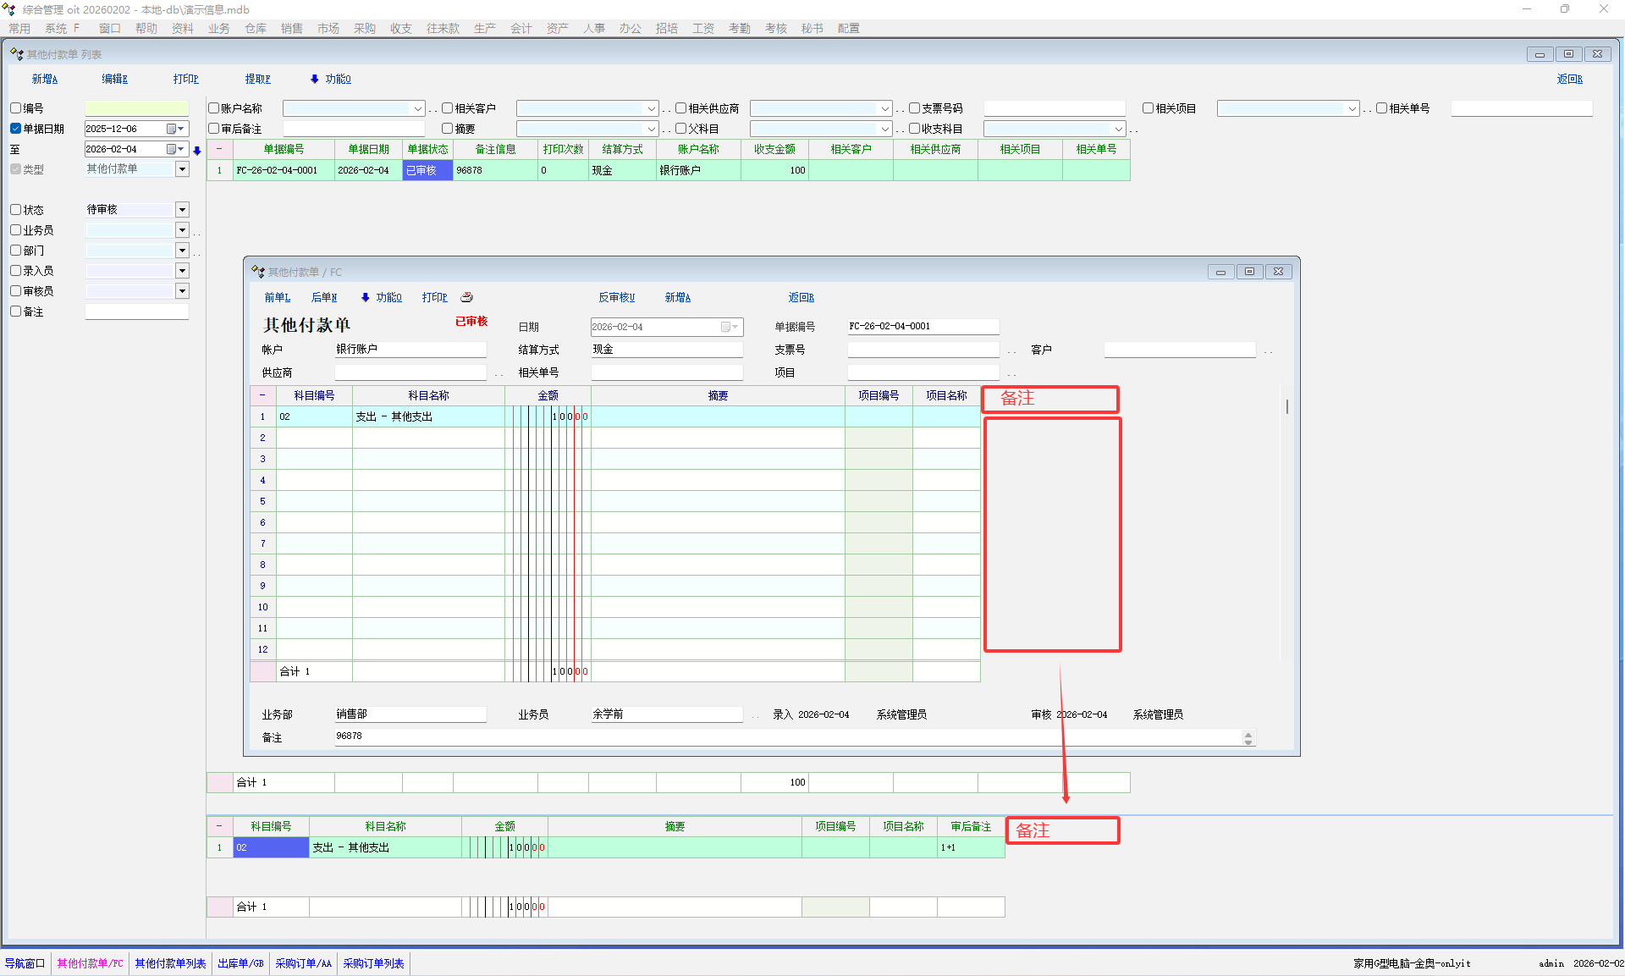
Task: Click blue down arrow beside end date
Action: [x=197, y=151]
